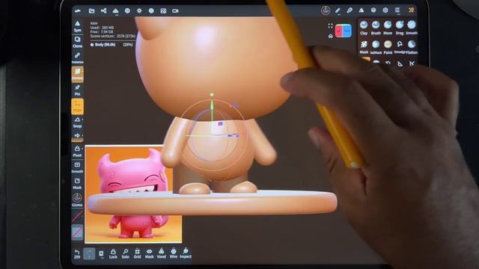Toggle Wire wireframe display

(173, 253)
